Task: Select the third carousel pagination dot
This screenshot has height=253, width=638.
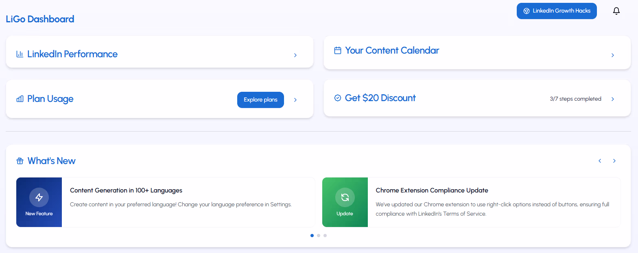Action: 325,236
